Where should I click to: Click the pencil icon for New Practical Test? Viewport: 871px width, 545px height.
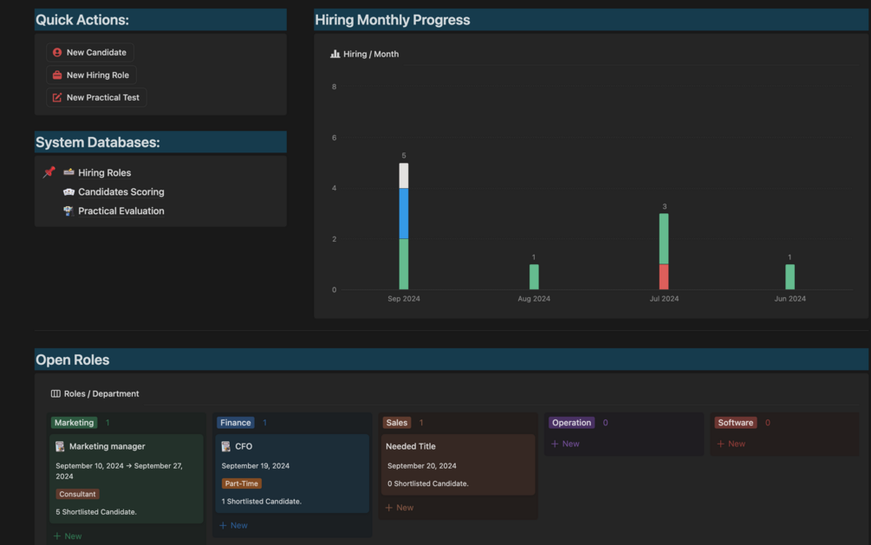click(x=56, y=97)
